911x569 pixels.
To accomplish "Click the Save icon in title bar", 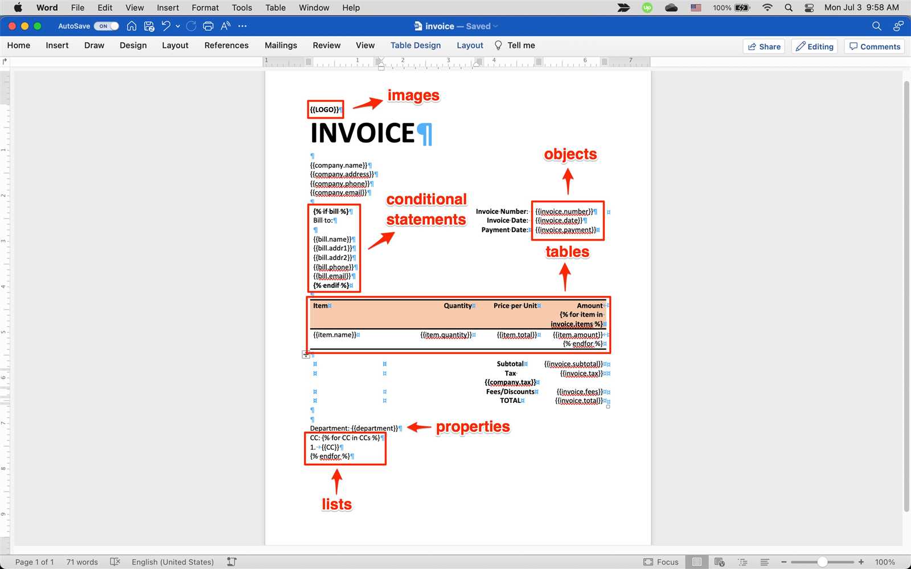I will click(149, 26).
